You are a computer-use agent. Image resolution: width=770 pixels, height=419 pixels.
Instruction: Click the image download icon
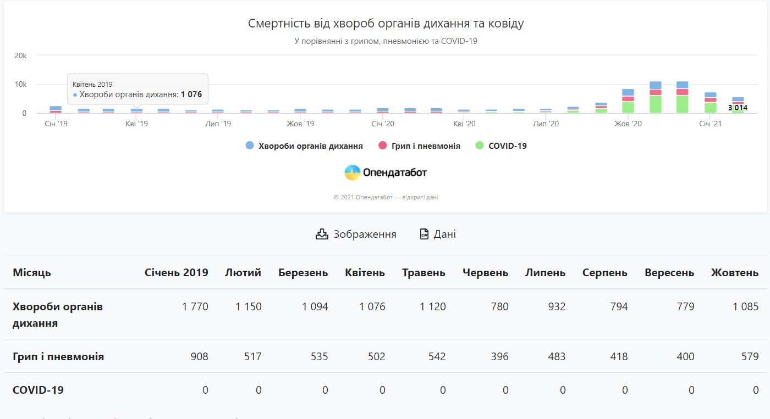pyautogui.click(x=322, y=234)
